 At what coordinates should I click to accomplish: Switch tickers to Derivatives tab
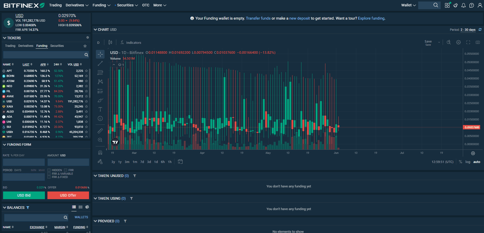(x=26, y=46)
